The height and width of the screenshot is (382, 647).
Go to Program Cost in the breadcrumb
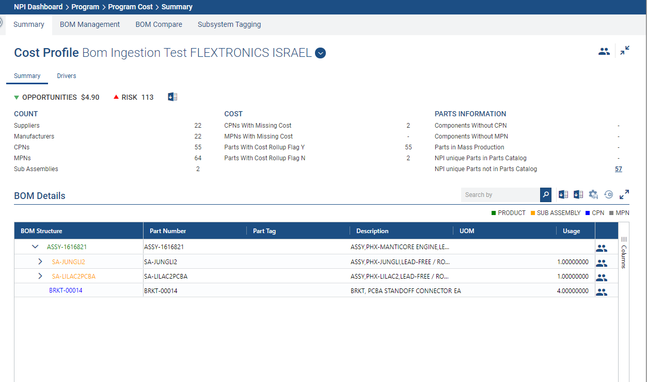coord(130,7)
